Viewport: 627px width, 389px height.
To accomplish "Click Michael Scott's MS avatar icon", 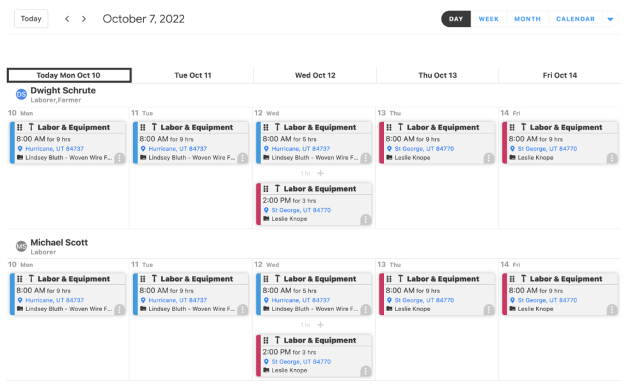I will [21, 247].
